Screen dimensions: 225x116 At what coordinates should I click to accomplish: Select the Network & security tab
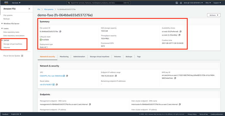tap(47, 57)
